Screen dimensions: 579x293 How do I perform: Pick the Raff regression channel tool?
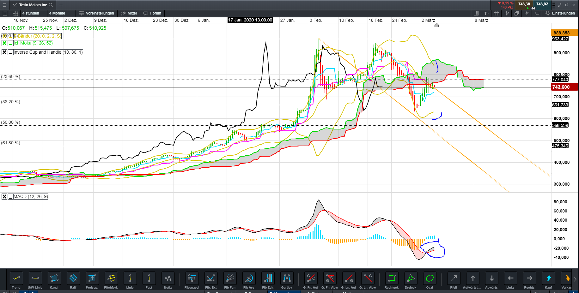(x=73, y=280)
